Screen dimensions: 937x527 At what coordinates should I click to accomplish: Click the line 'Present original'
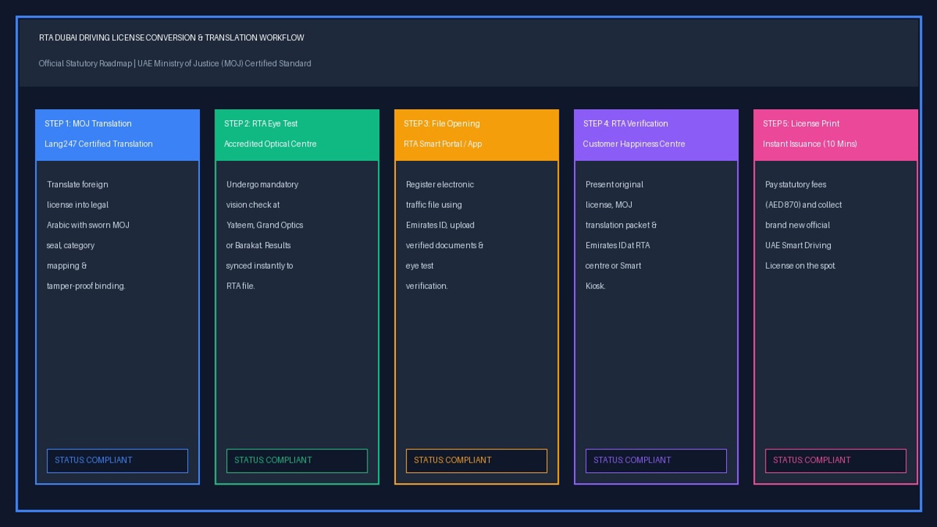pyautogui.click(x=614, y=184)
